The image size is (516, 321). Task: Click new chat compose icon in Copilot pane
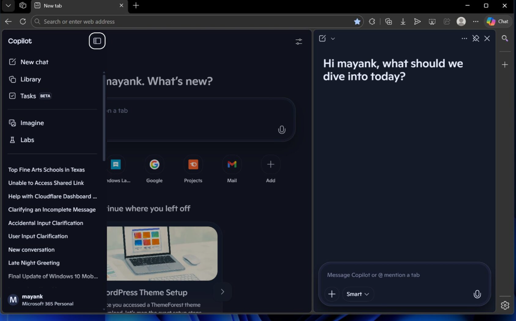(x=322, y=39)
